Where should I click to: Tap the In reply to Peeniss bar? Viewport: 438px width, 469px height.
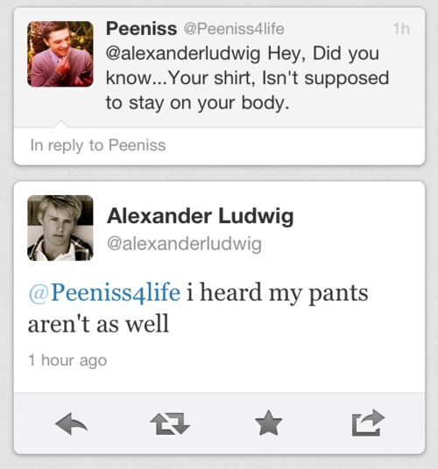click(x=219, y=146)
